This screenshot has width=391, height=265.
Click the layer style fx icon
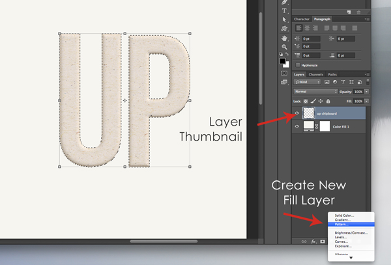[x=313, y=241]
